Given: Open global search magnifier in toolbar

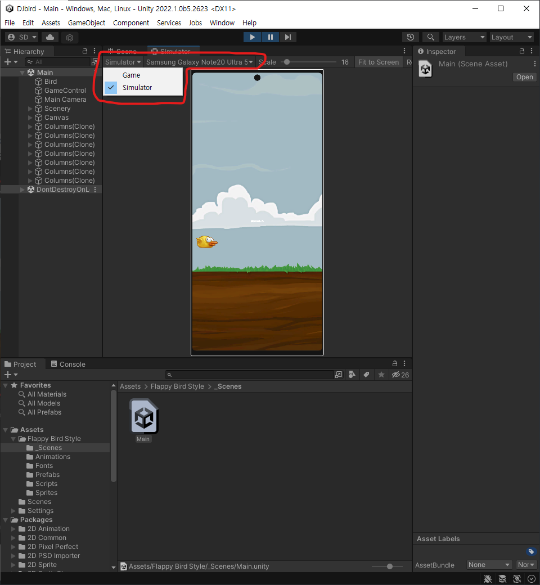Looking at the screenshot, I should (431, 37).
